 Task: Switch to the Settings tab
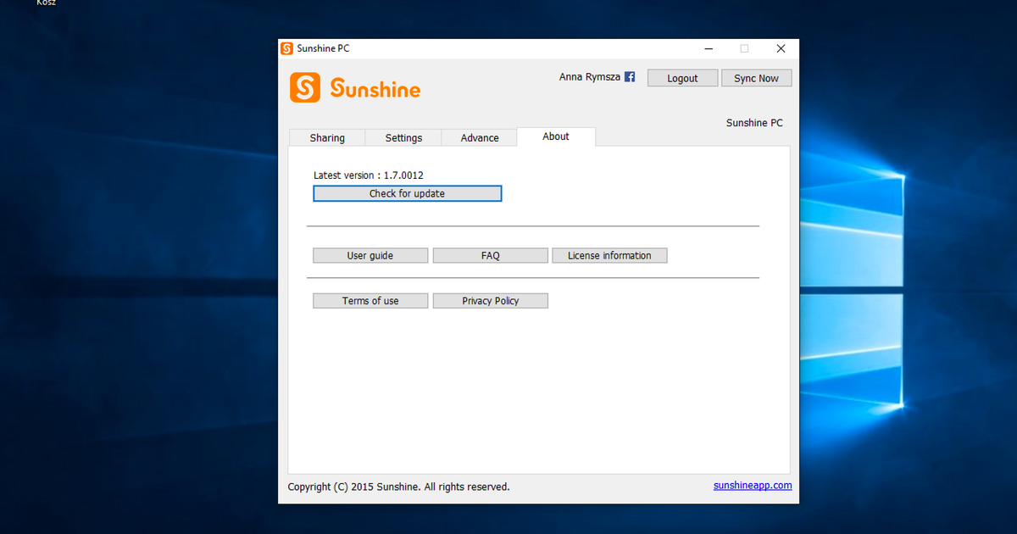tap(403, 137)
